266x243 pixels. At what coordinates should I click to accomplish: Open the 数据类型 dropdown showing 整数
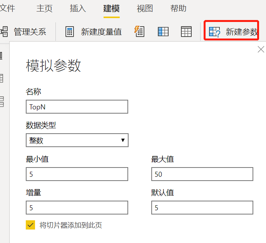77,140
